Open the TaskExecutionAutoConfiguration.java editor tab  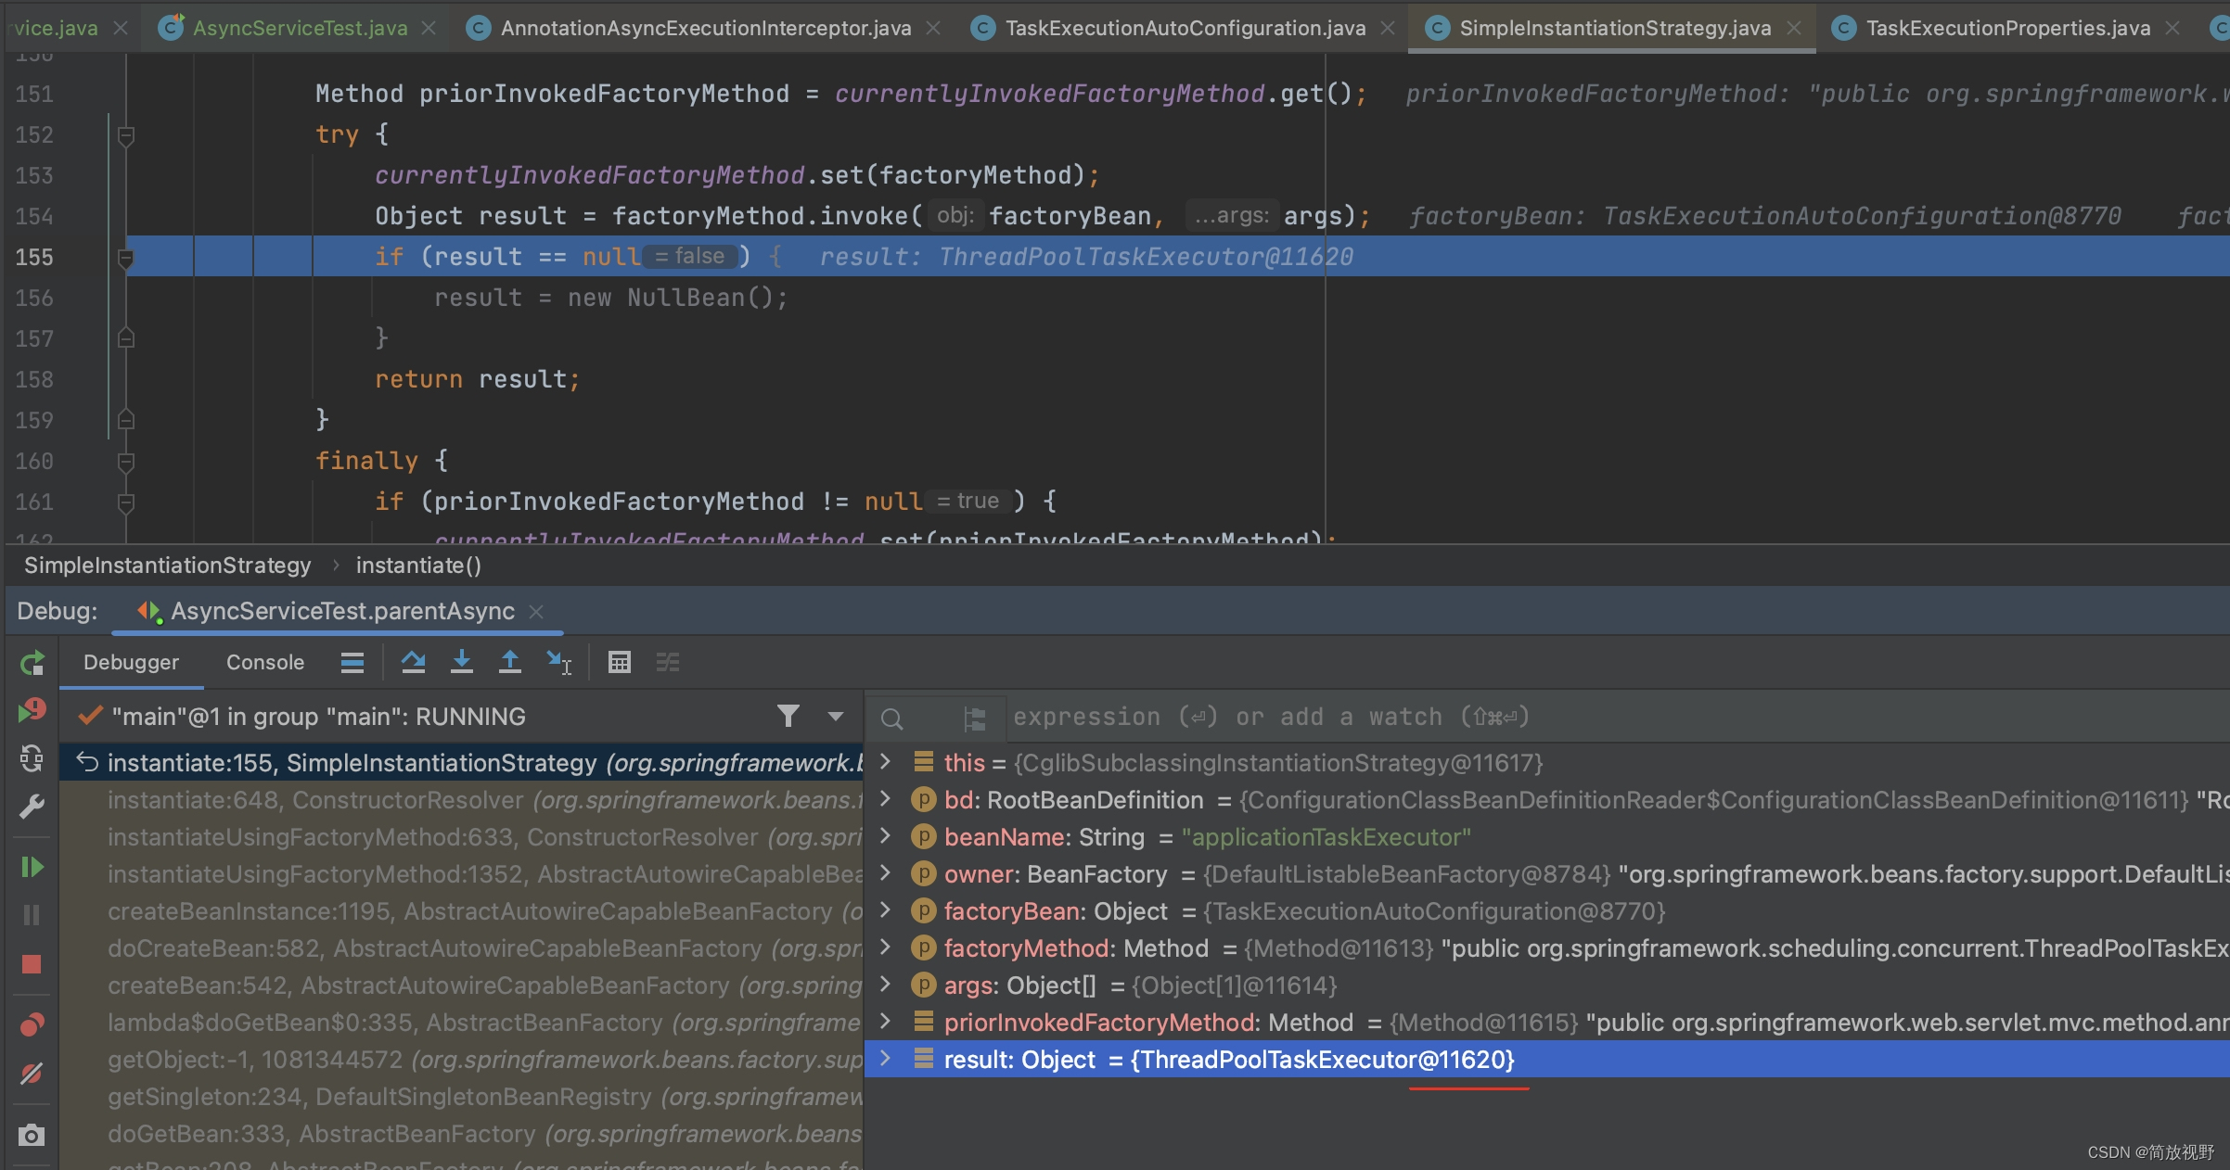(1185, 28)
